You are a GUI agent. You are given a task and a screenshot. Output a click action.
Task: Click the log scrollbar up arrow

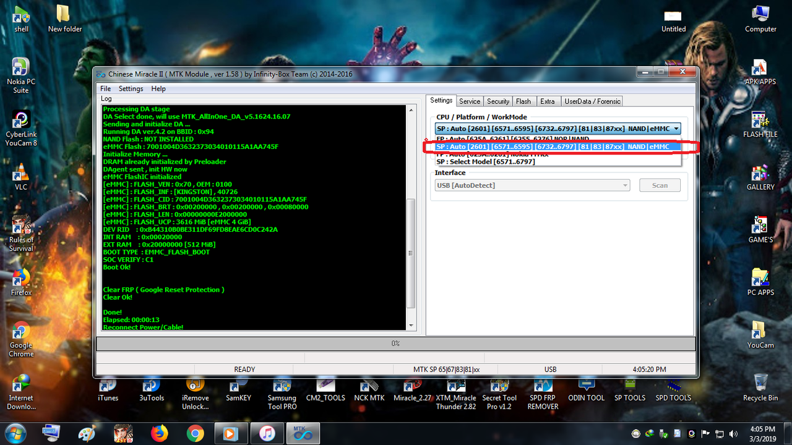(411, 110)
